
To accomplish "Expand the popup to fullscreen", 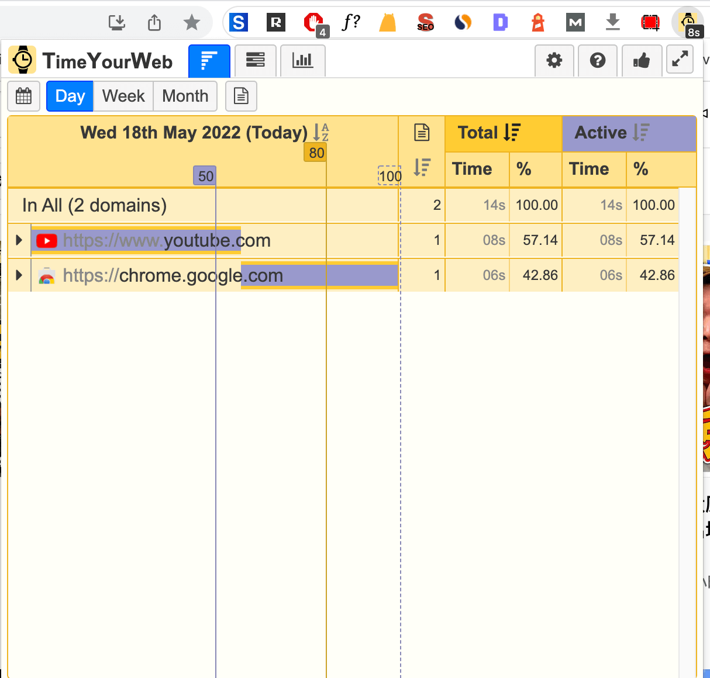I will tap(679, 59).
